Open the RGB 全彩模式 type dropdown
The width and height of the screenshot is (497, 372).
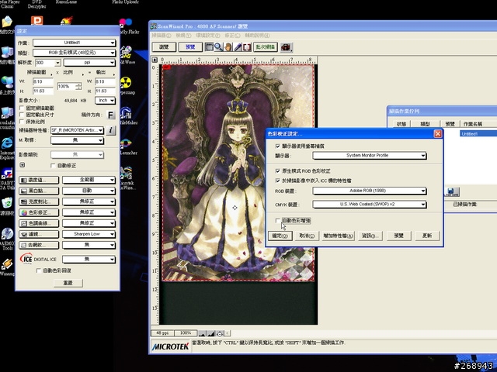point(75,53)
